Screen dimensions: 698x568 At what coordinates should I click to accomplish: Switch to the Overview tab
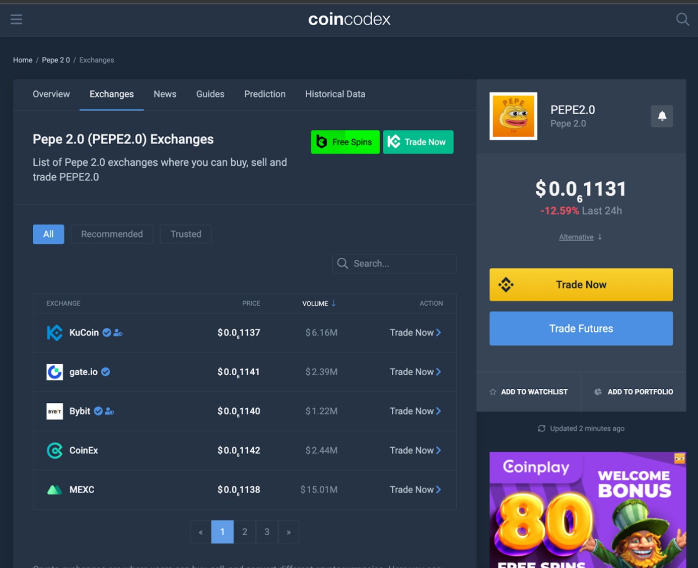click(x=51, y=94)
